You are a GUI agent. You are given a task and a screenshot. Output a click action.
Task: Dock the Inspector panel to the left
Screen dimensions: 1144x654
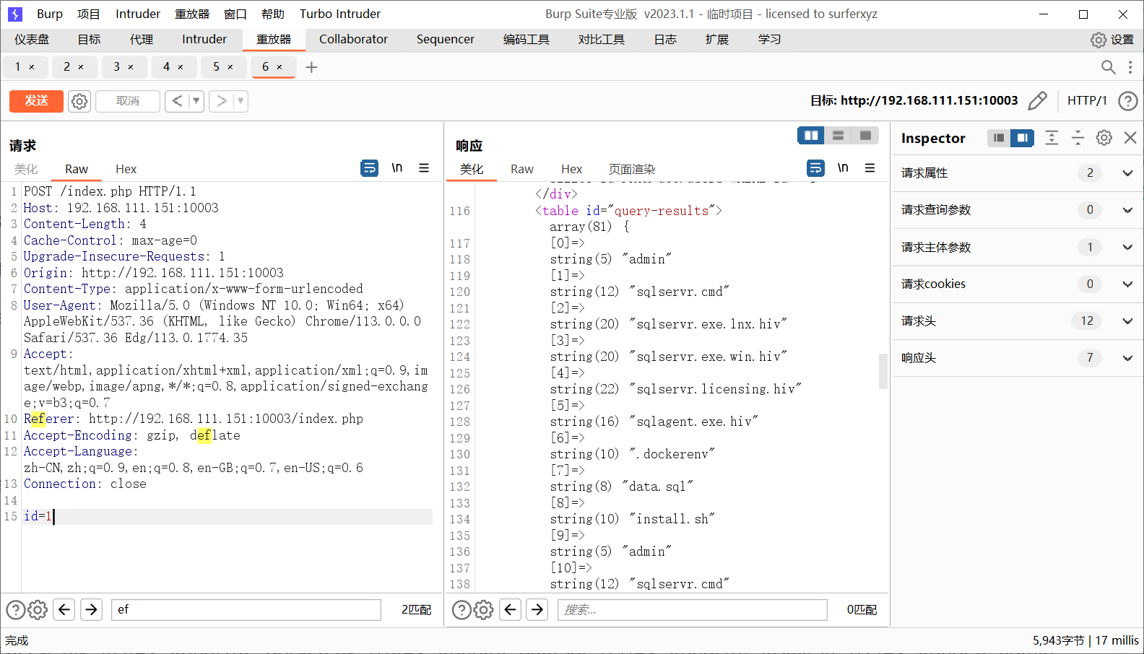point(999,138)
